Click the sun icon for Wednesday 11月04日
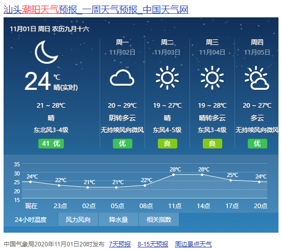The image size is (282, 251). click(212, 78)
